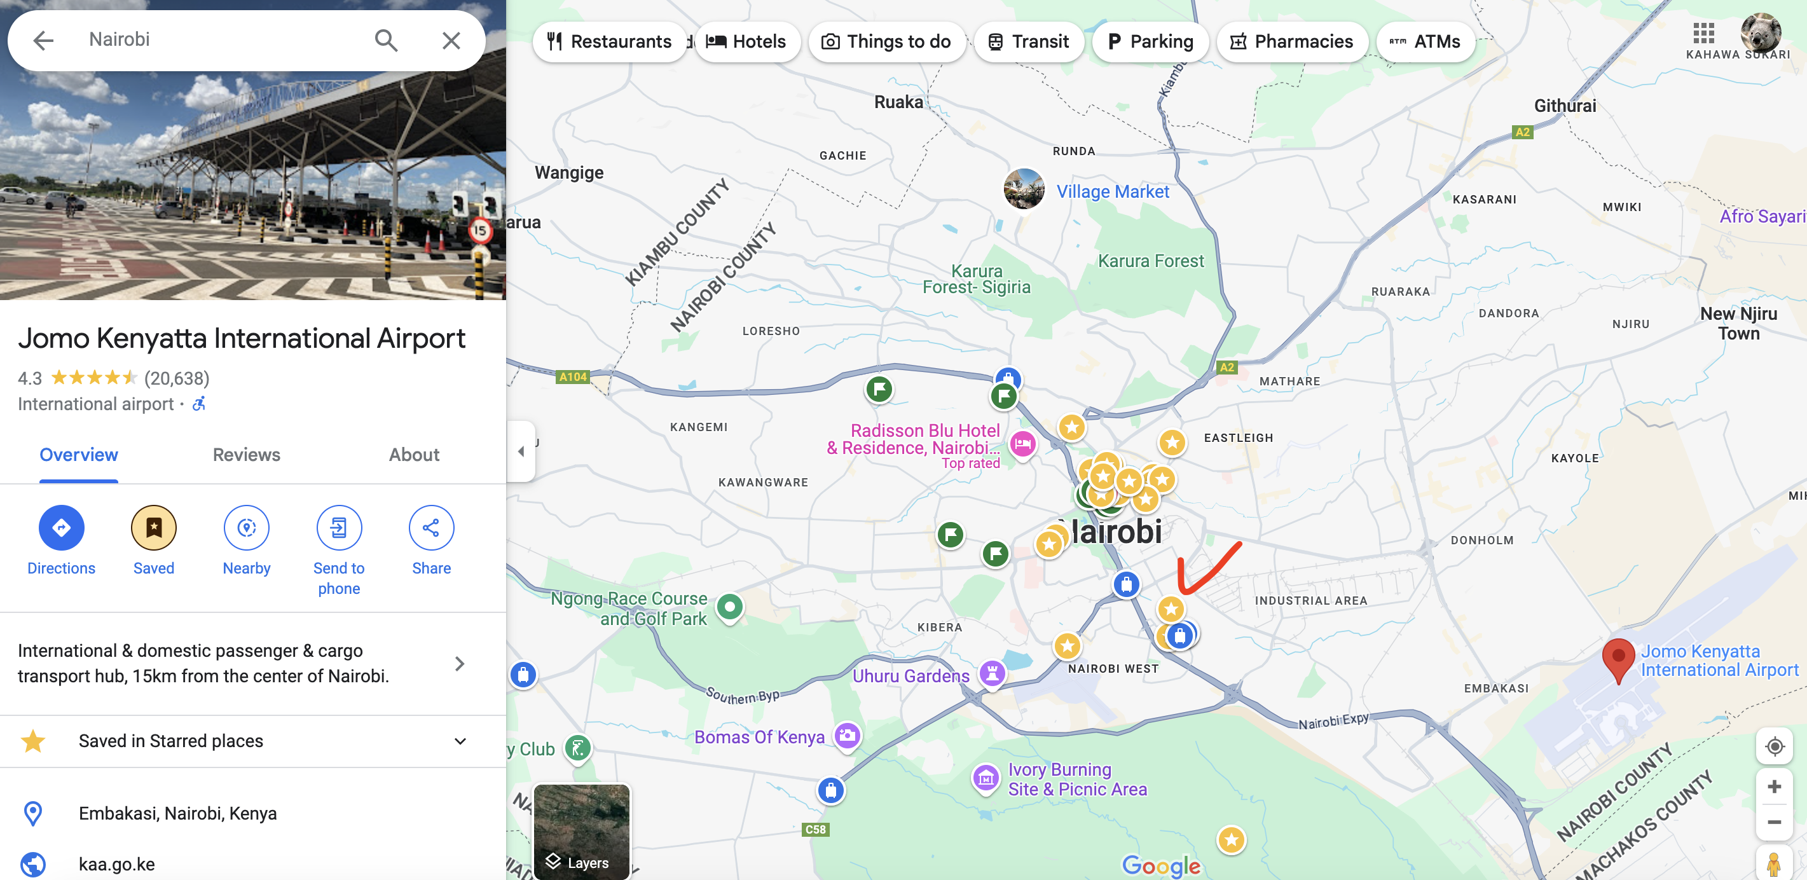Filter map by Restaurants
1807x880 pixels.
pyautogui.click(x=609, y=41)
